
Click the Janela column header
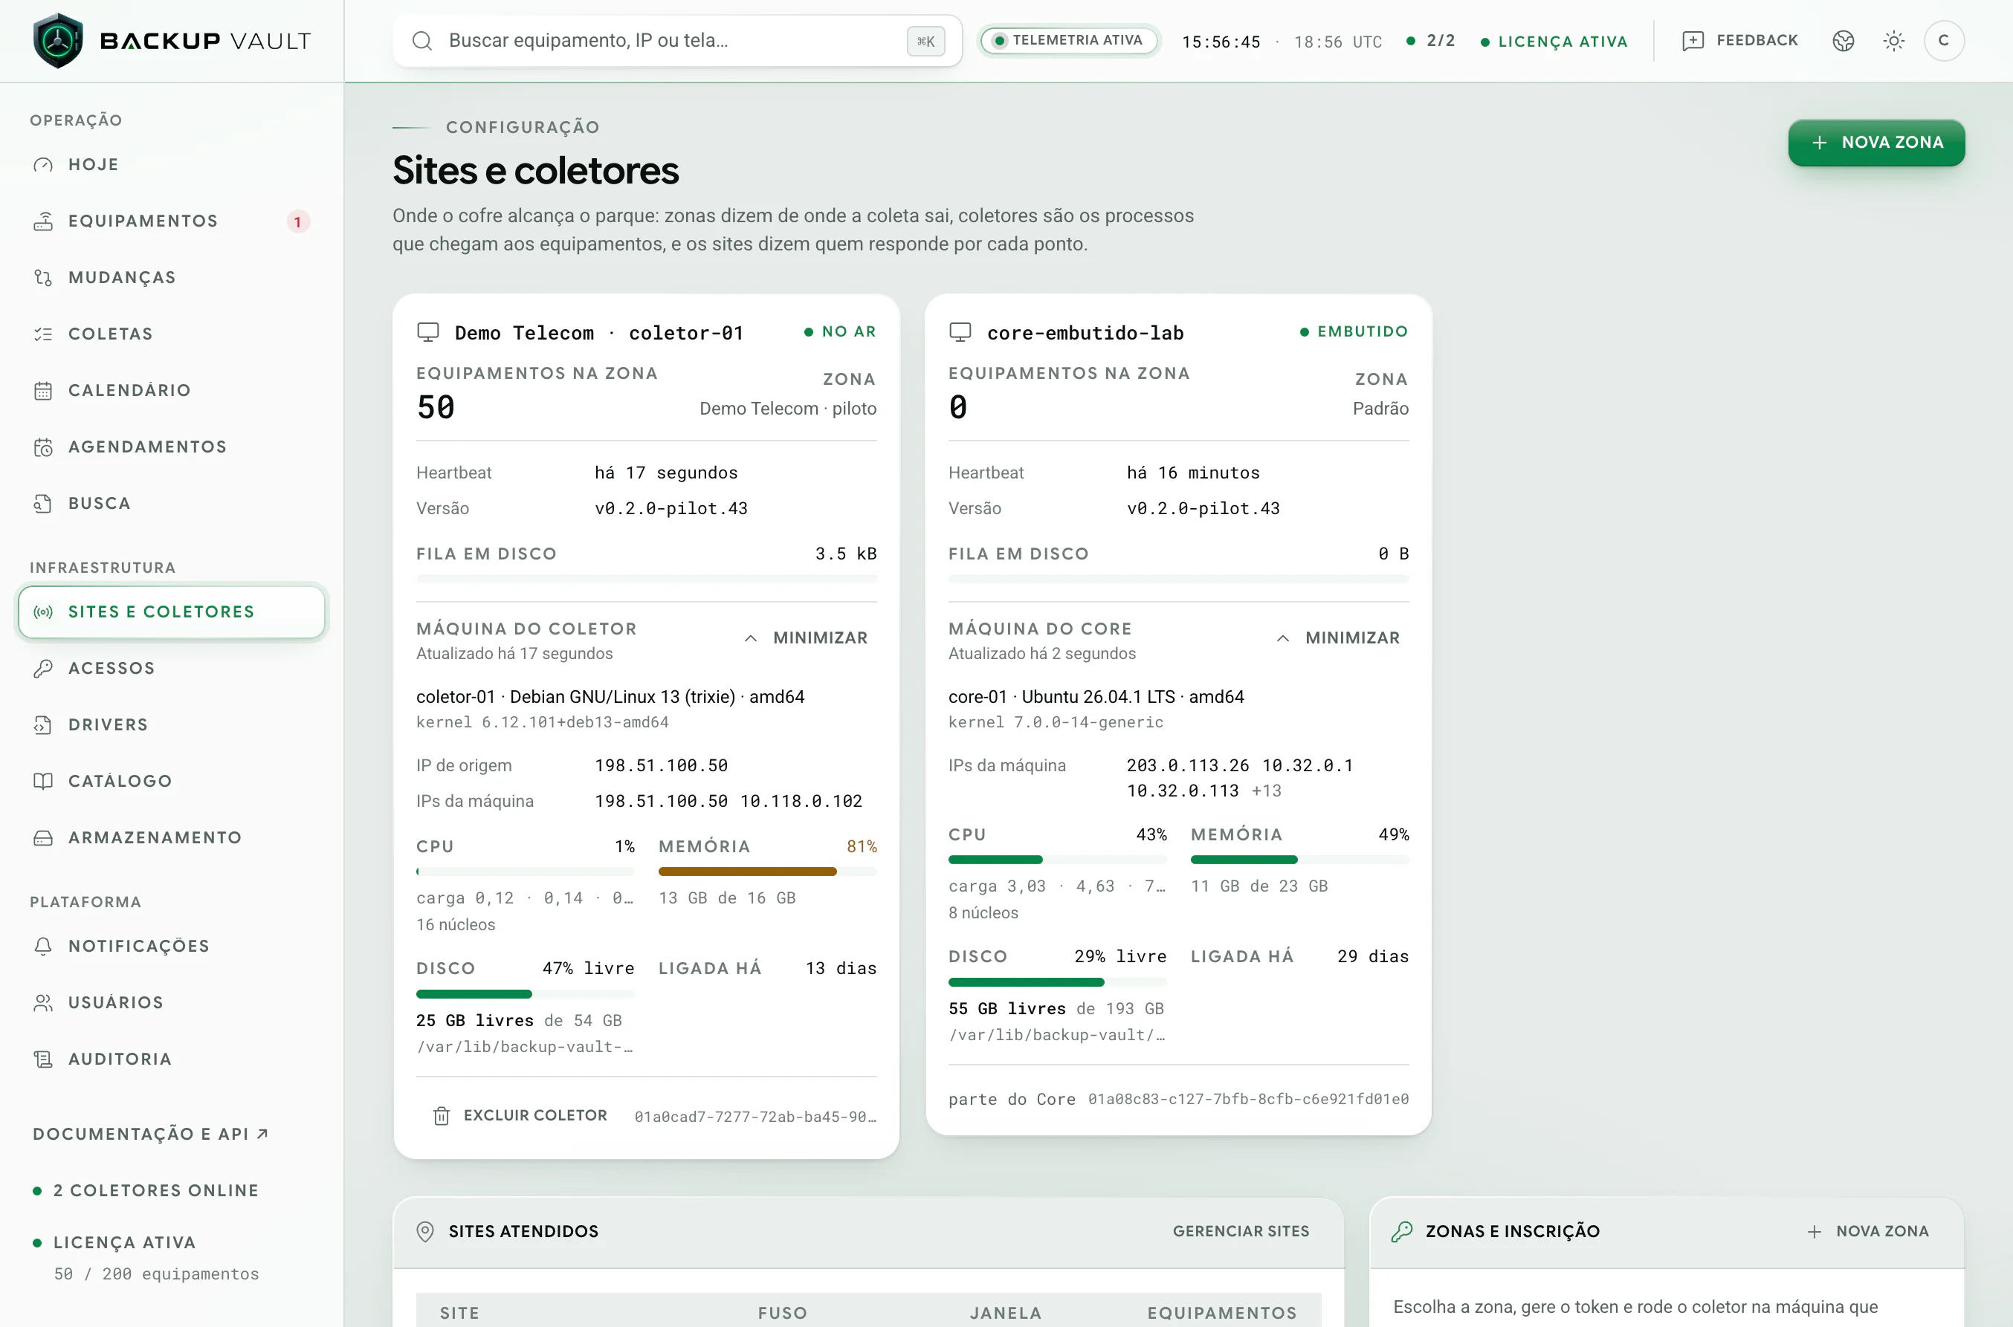[1006, 1314]
